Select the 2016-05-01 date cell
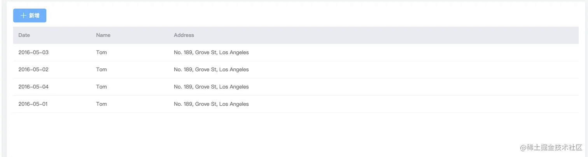This screenshot has width=588, height=157. tap(33, 104)
